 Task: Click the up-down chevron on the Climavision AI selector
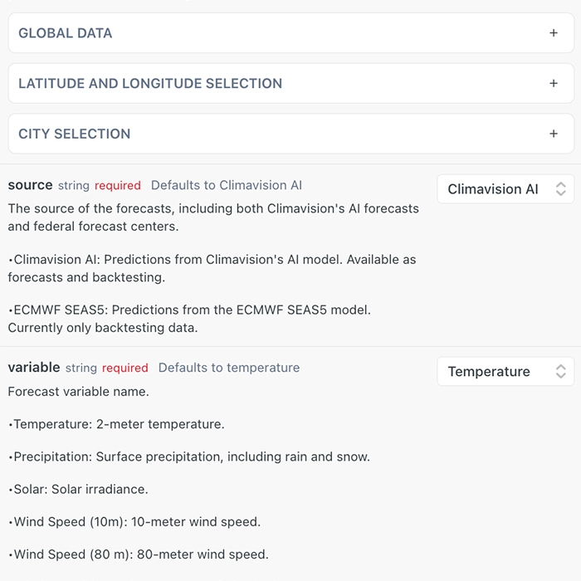click(x=560, y=189)
